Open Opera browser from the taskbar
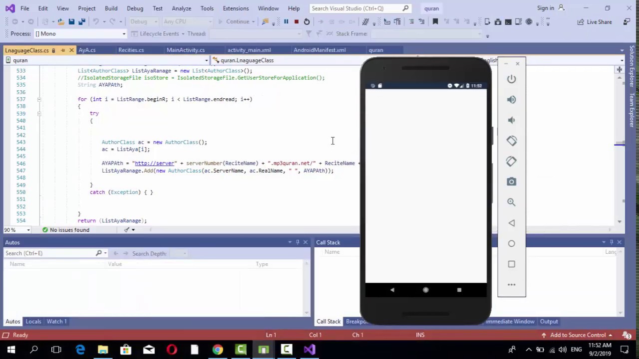Viewport: 639px width, 359px height. 172,350
